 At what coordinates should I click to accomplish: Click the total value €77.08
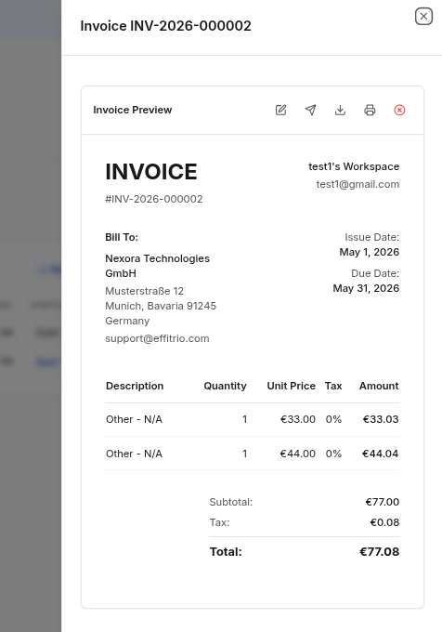pos(379,552)
